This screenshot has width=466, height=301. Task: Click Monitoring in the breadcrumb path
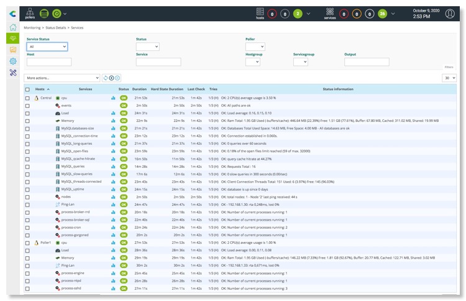[x=32, y=28]
